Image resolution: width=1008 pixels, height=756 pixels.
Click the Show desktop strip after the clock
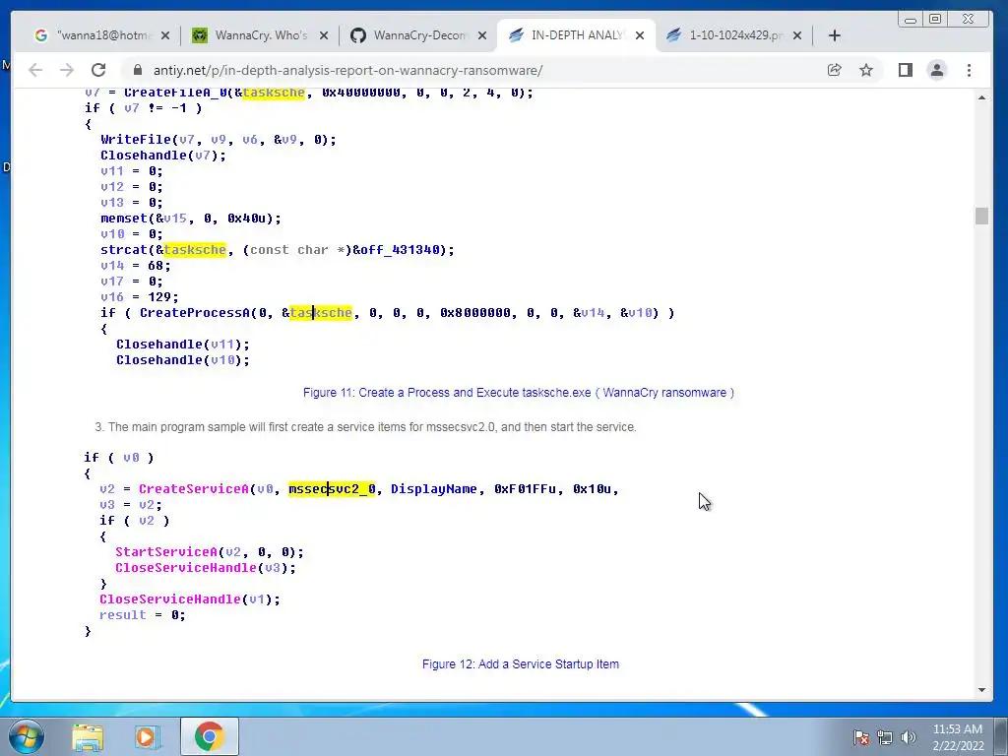coord(1001,736)
